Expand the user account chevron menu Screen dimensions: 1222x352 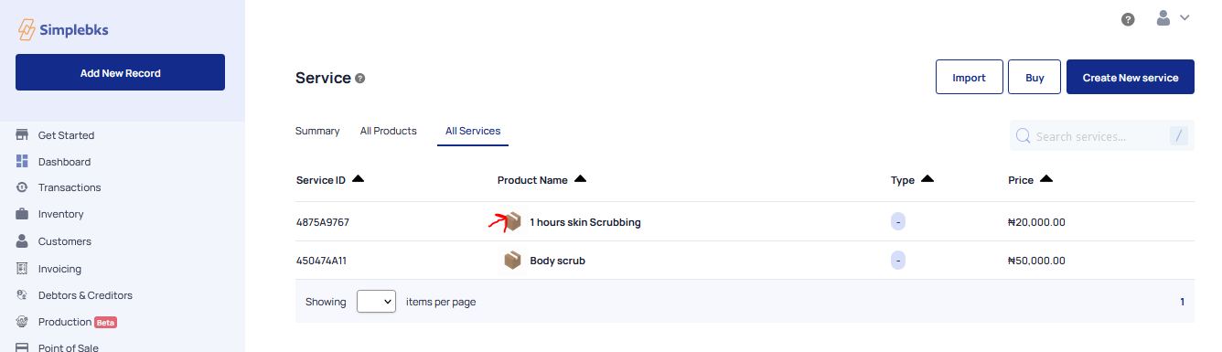[1185, 17]
